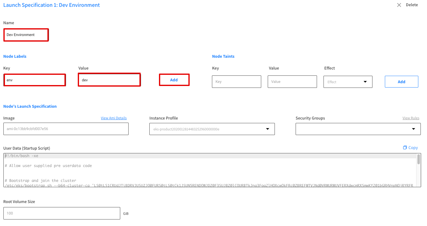Viewport: 427px width, 226px height.
Task: Open the Security Groups picker
Action: click(358, 129)
